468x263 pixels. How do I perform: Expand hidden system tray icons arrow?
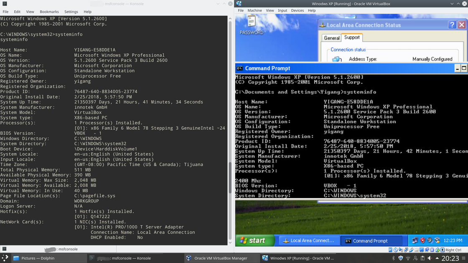(437, 258)
